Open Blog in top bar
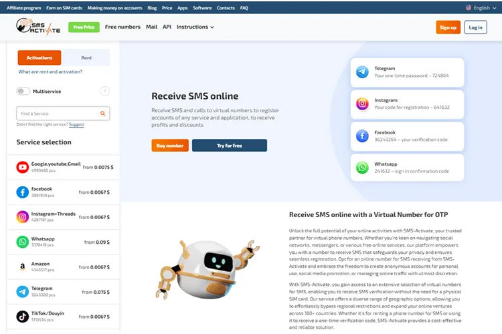 pyautogui.click(x=152, y=8)
